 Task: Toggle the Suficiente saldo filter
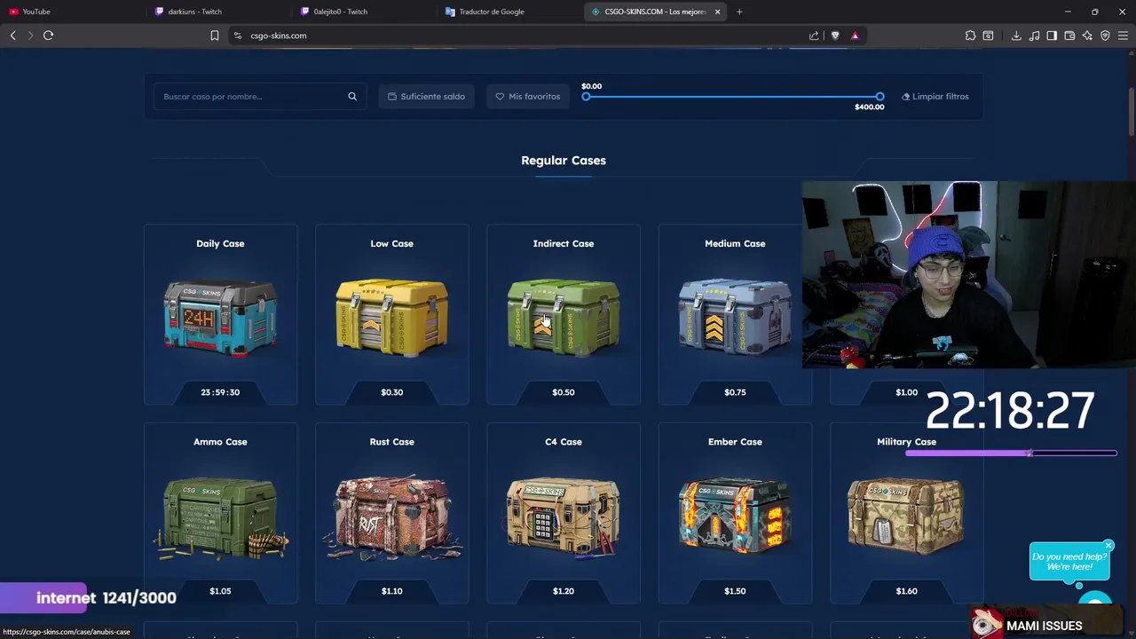[427, 97]
